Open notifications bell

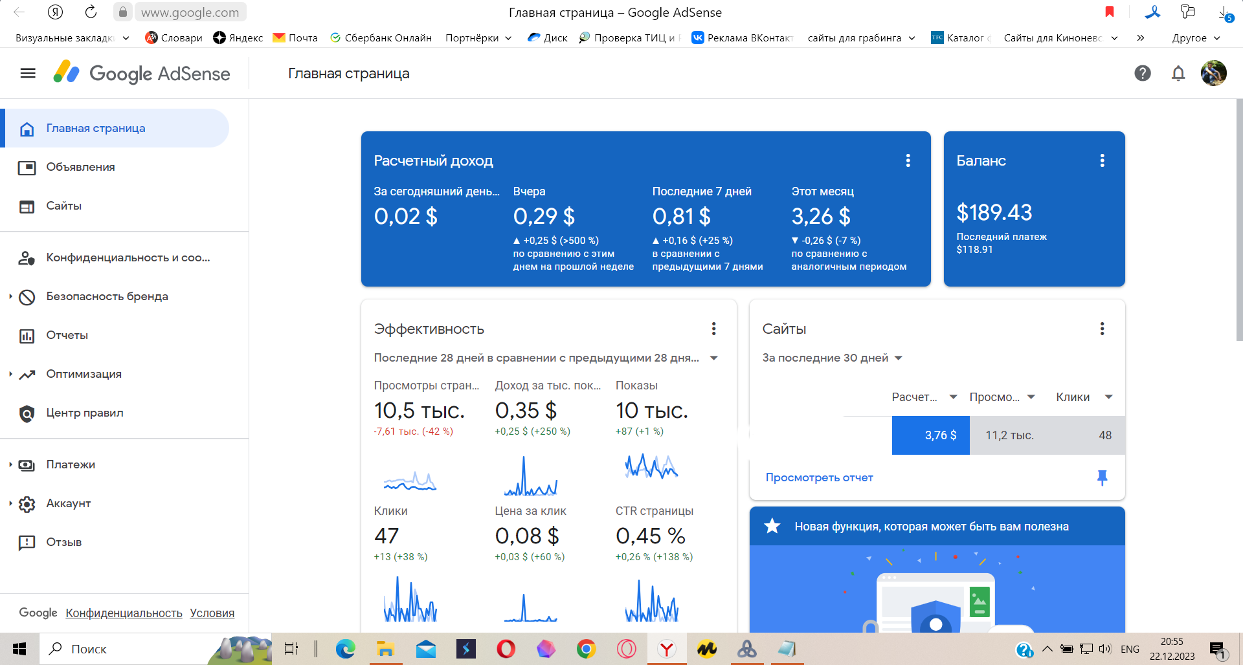(x=1178, y=74)
